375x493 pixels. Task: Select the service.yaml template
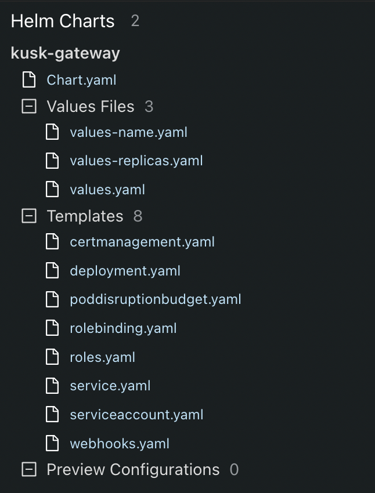tap(110, 386)
